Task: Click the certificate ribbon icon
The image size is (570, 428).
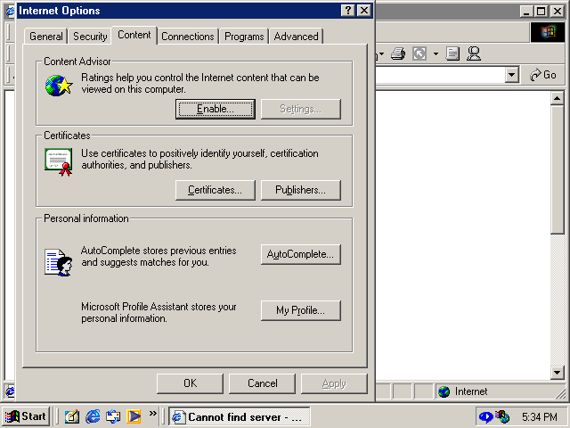Action: [59, 162]
